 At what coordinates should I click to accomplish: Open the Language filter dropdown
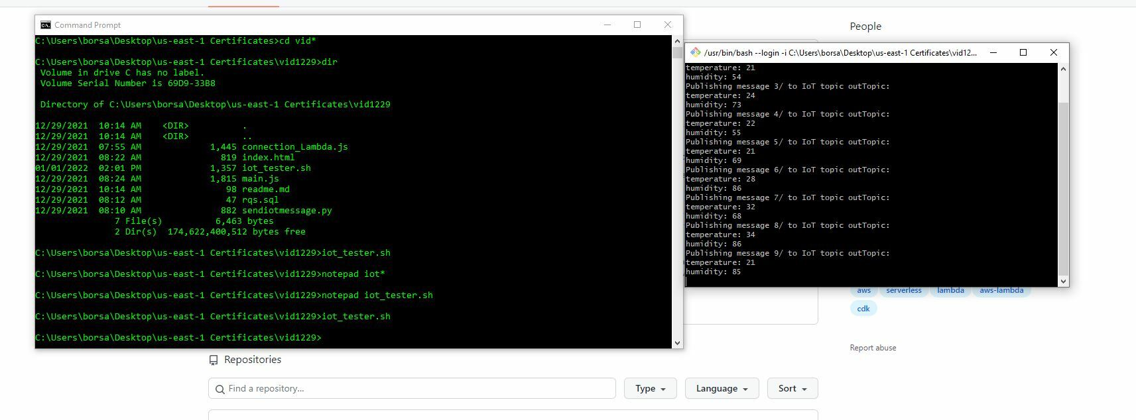pos(722,389)
